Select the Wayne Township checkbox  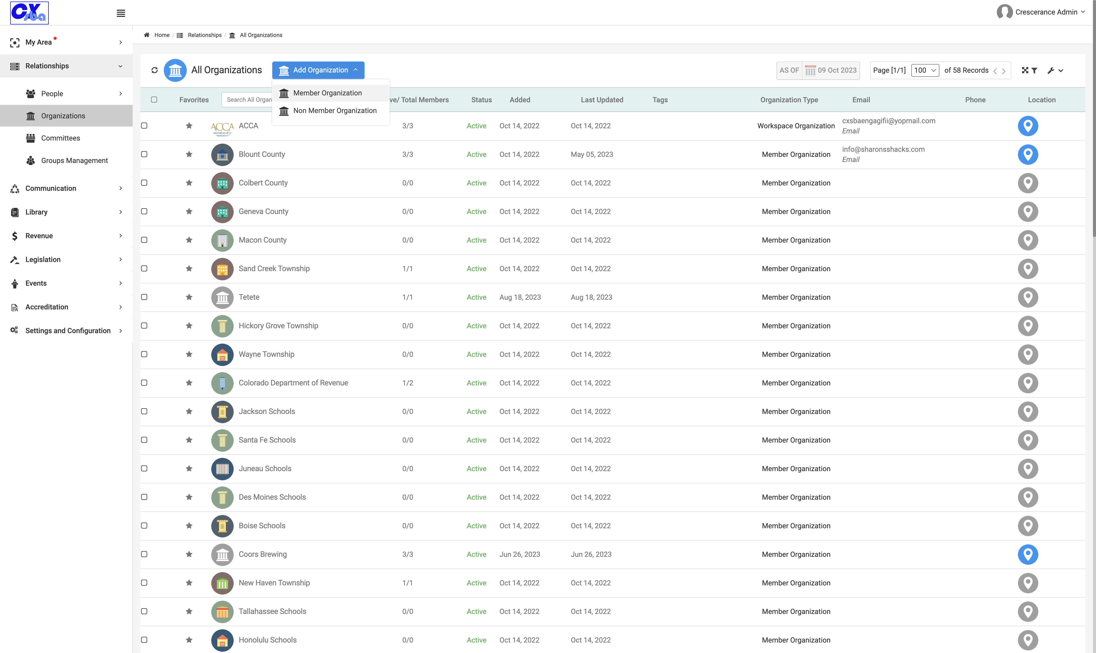[144, 354]
